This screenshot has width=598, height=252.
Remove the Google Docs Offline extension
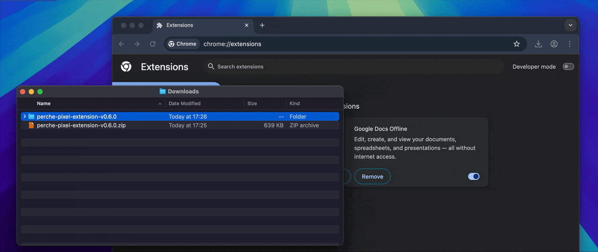tap(372, 176)
